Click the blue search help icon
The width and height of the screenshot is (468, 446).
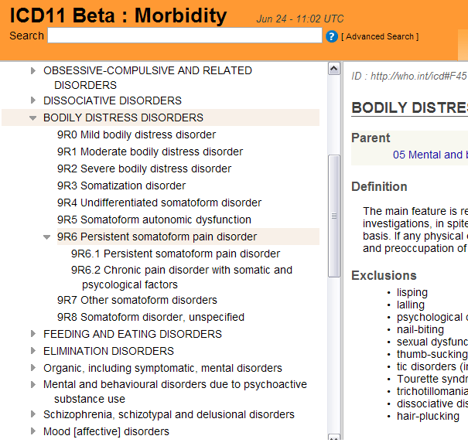pos(332,36)
